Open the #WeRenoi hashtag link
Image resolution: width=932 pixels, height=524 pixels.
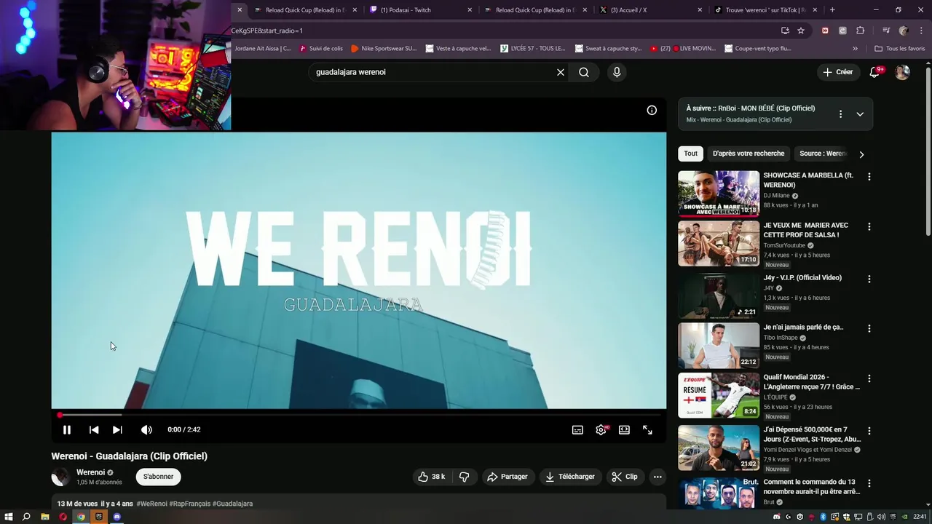151,504
